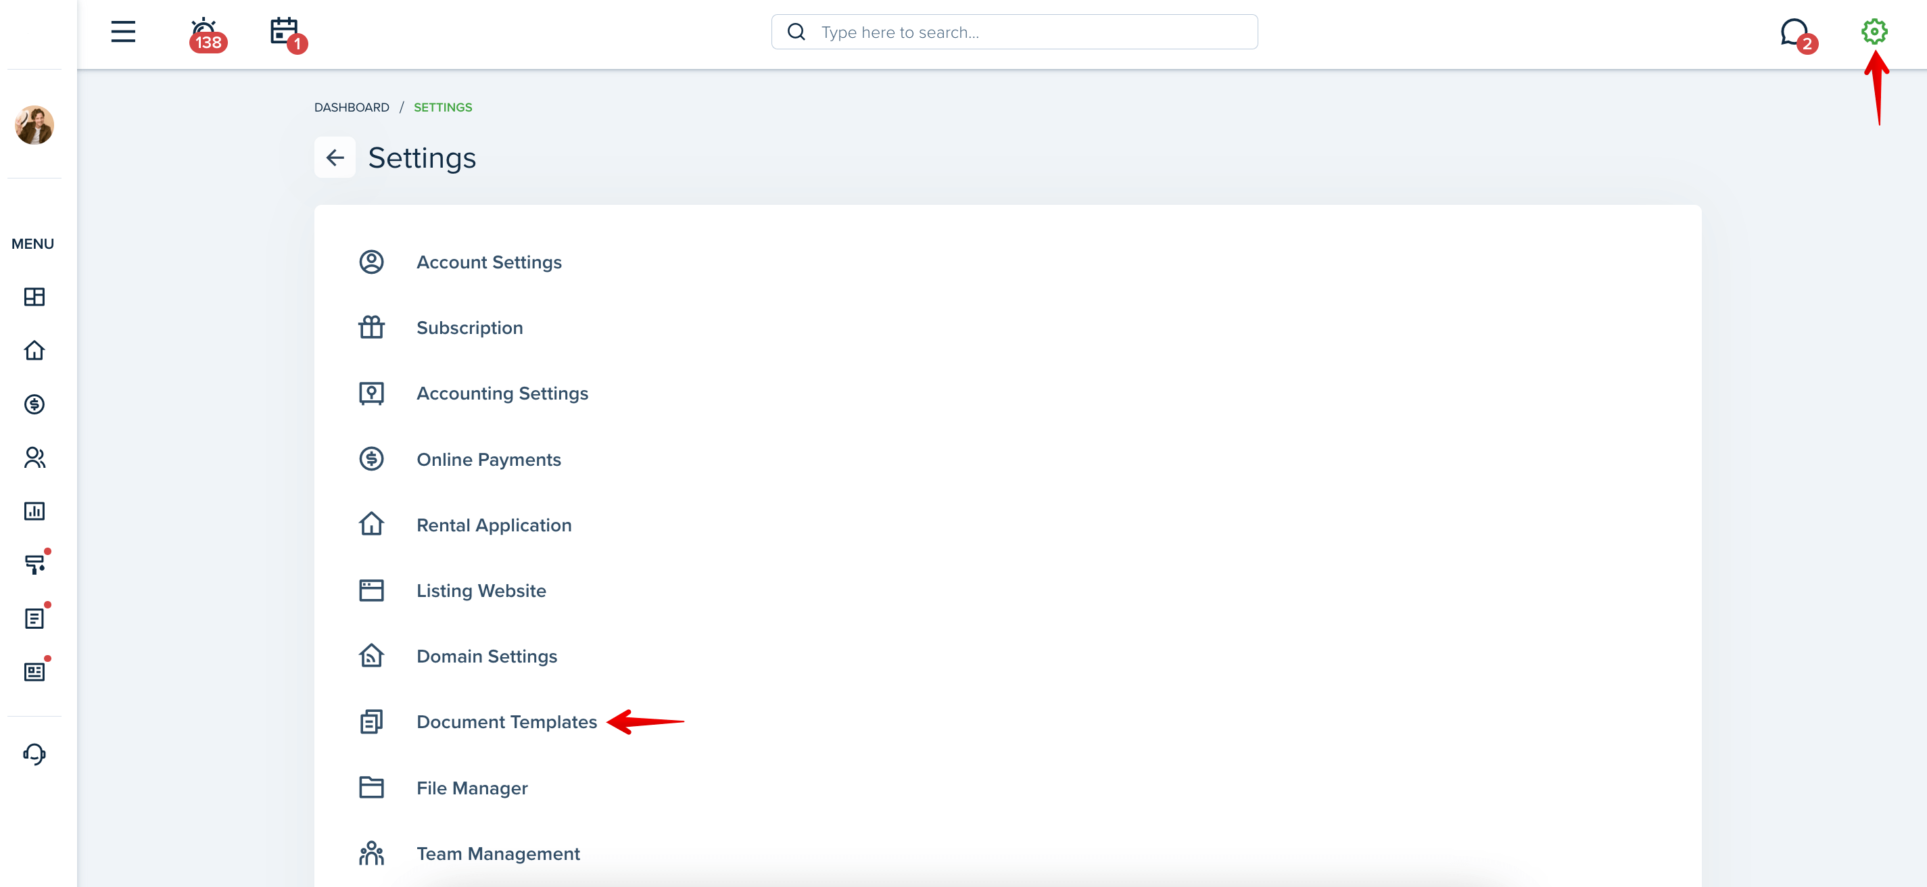Click the Subscription gift icon
The width and height of the screenshot is (1927, 887).
pyautogui.click(x=371, y=328)
